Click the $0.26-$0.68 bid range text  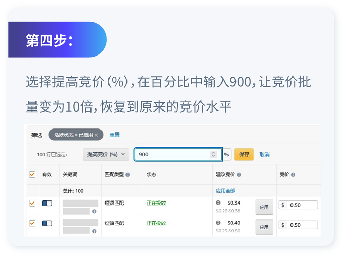point(228,211)
